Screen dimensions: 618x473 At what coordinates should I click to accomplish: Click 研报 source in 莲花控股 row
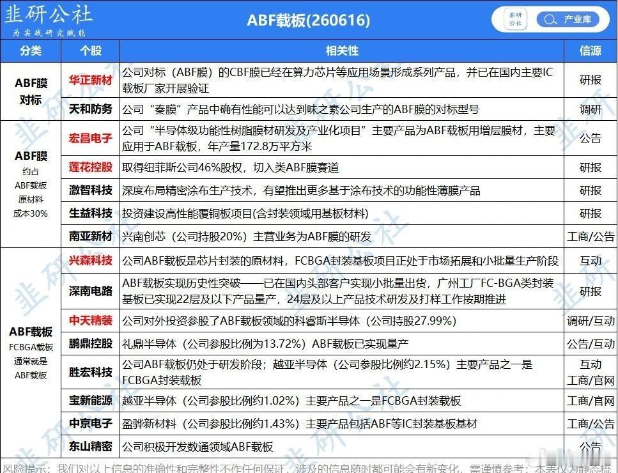[591, 167]
